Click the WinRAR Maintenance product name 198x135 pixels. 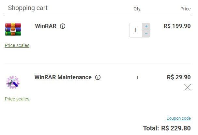(63, 77)
